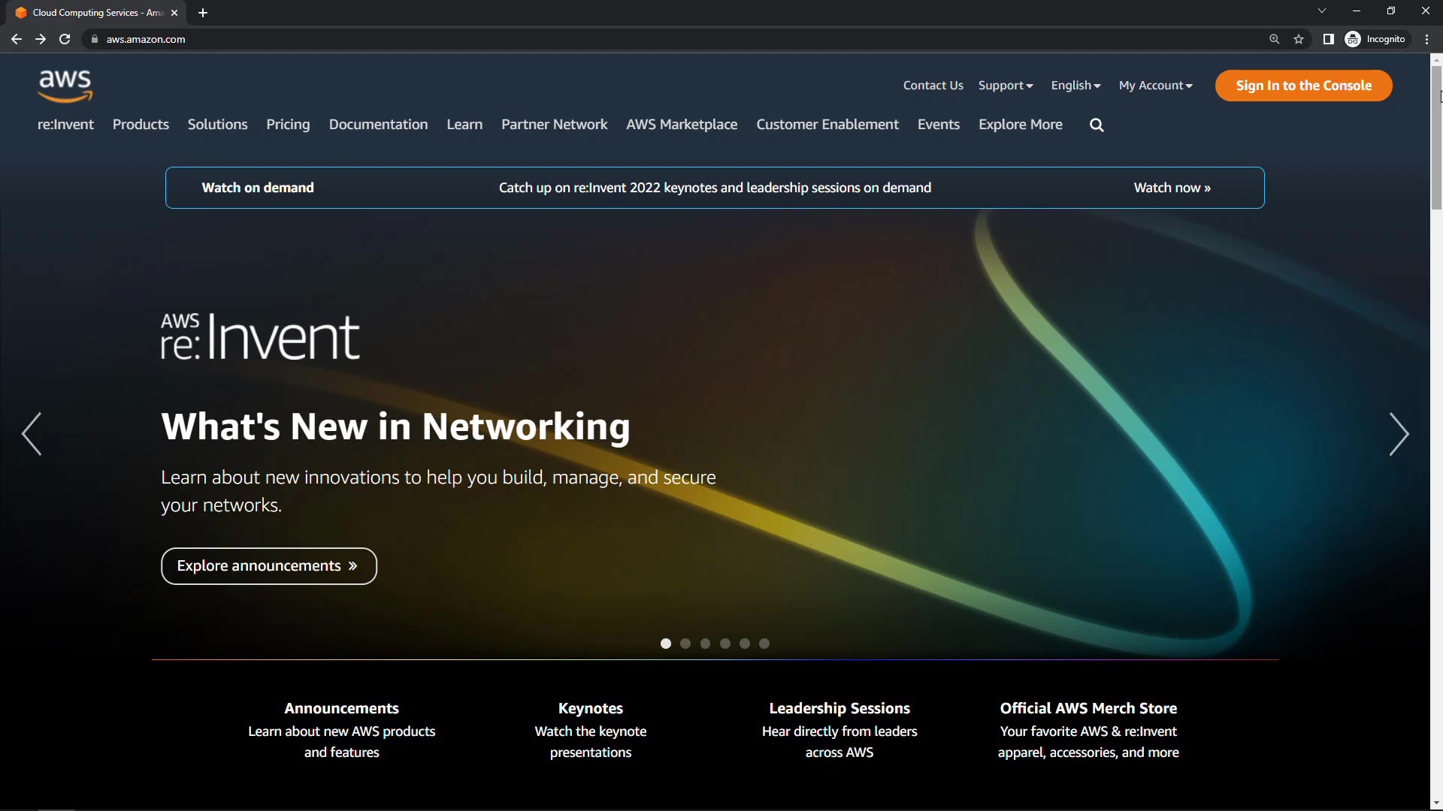Click the Explore announcements button

[268, 566]
